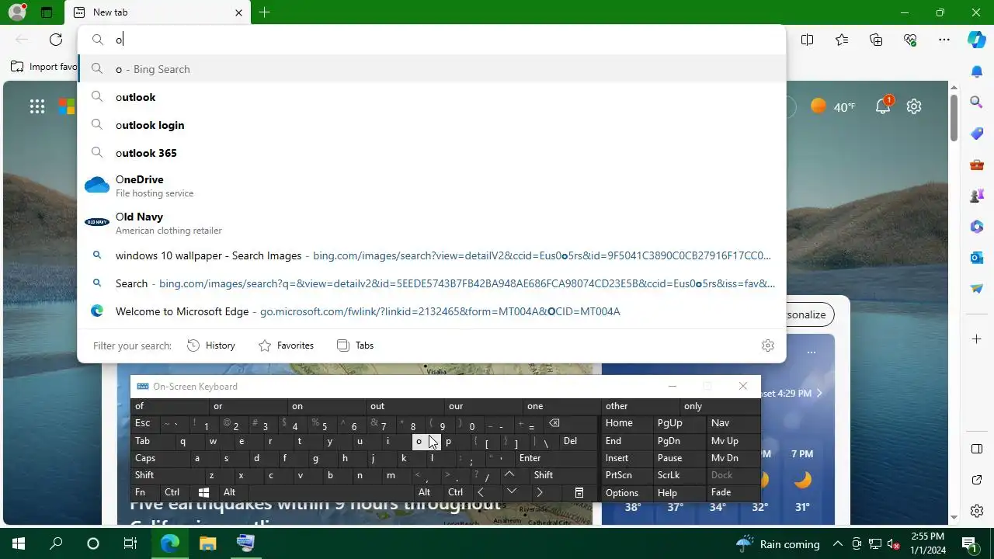
Task: Open a new tab with plus button
Action: [264, 12]
